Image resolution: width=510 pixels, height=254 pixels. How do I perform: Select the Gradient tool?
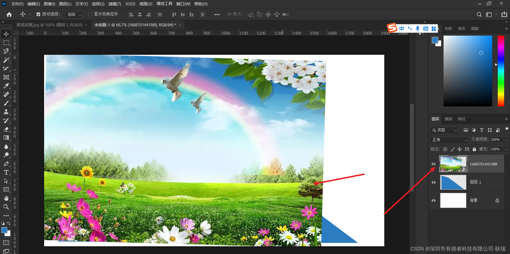pyautogui.click(x=6, y=138)
